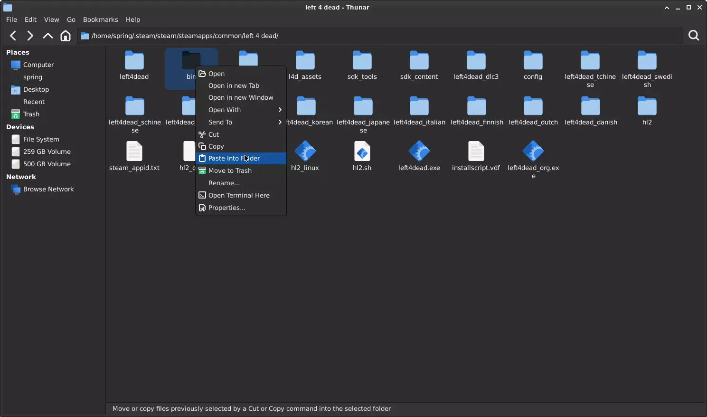Click Properties... in the context menu
The width and height of the screenshot is (707, 417).
(x=226, y=208)
